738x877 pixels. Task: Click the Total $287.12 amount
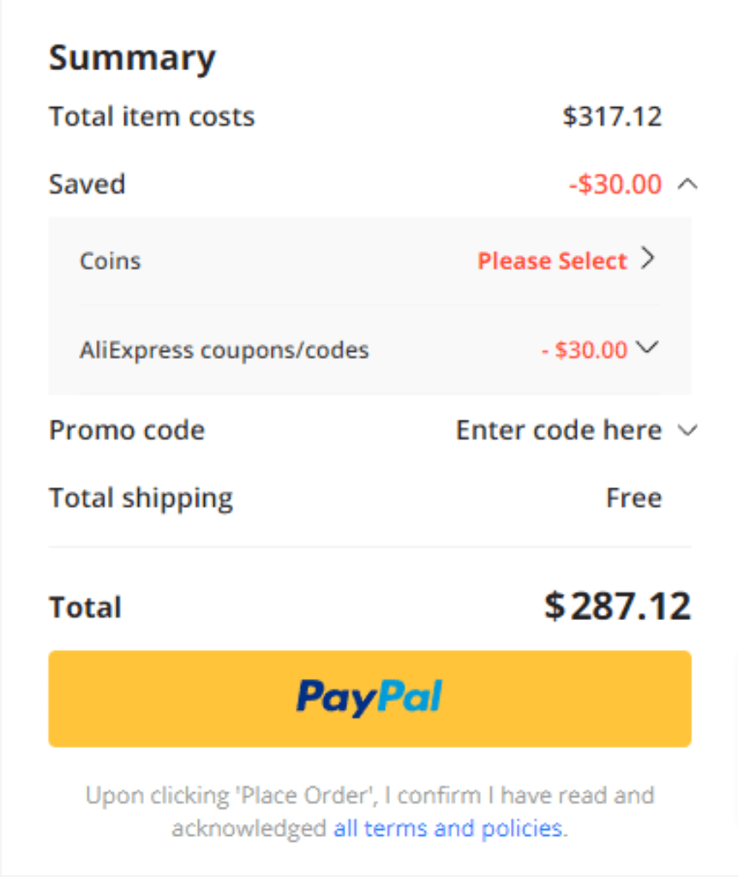click(x=618, y=606)
